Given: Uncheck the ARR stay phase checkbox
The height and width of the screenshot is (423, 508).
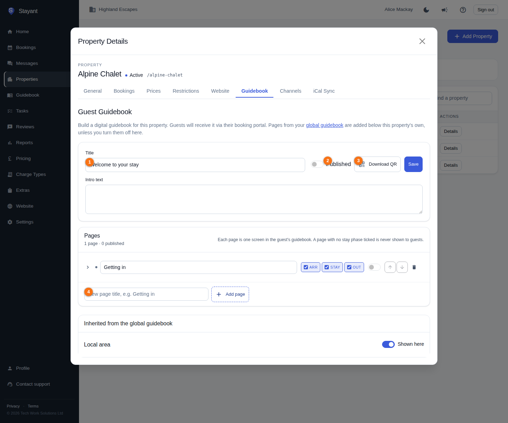Looking at the screenshot, I should (306, 267).
